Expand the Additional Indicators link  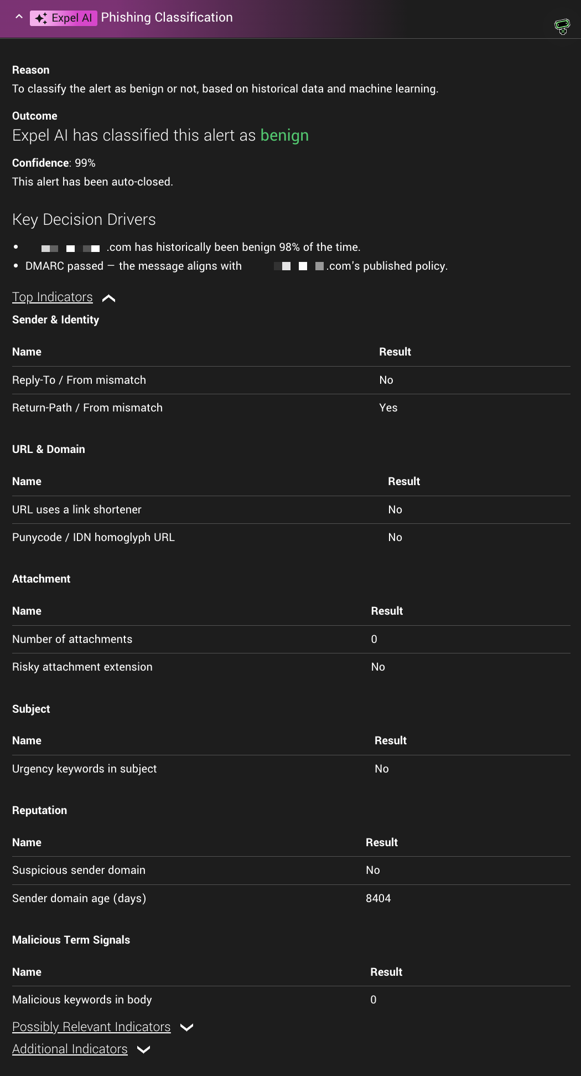tap(70, 1049)
